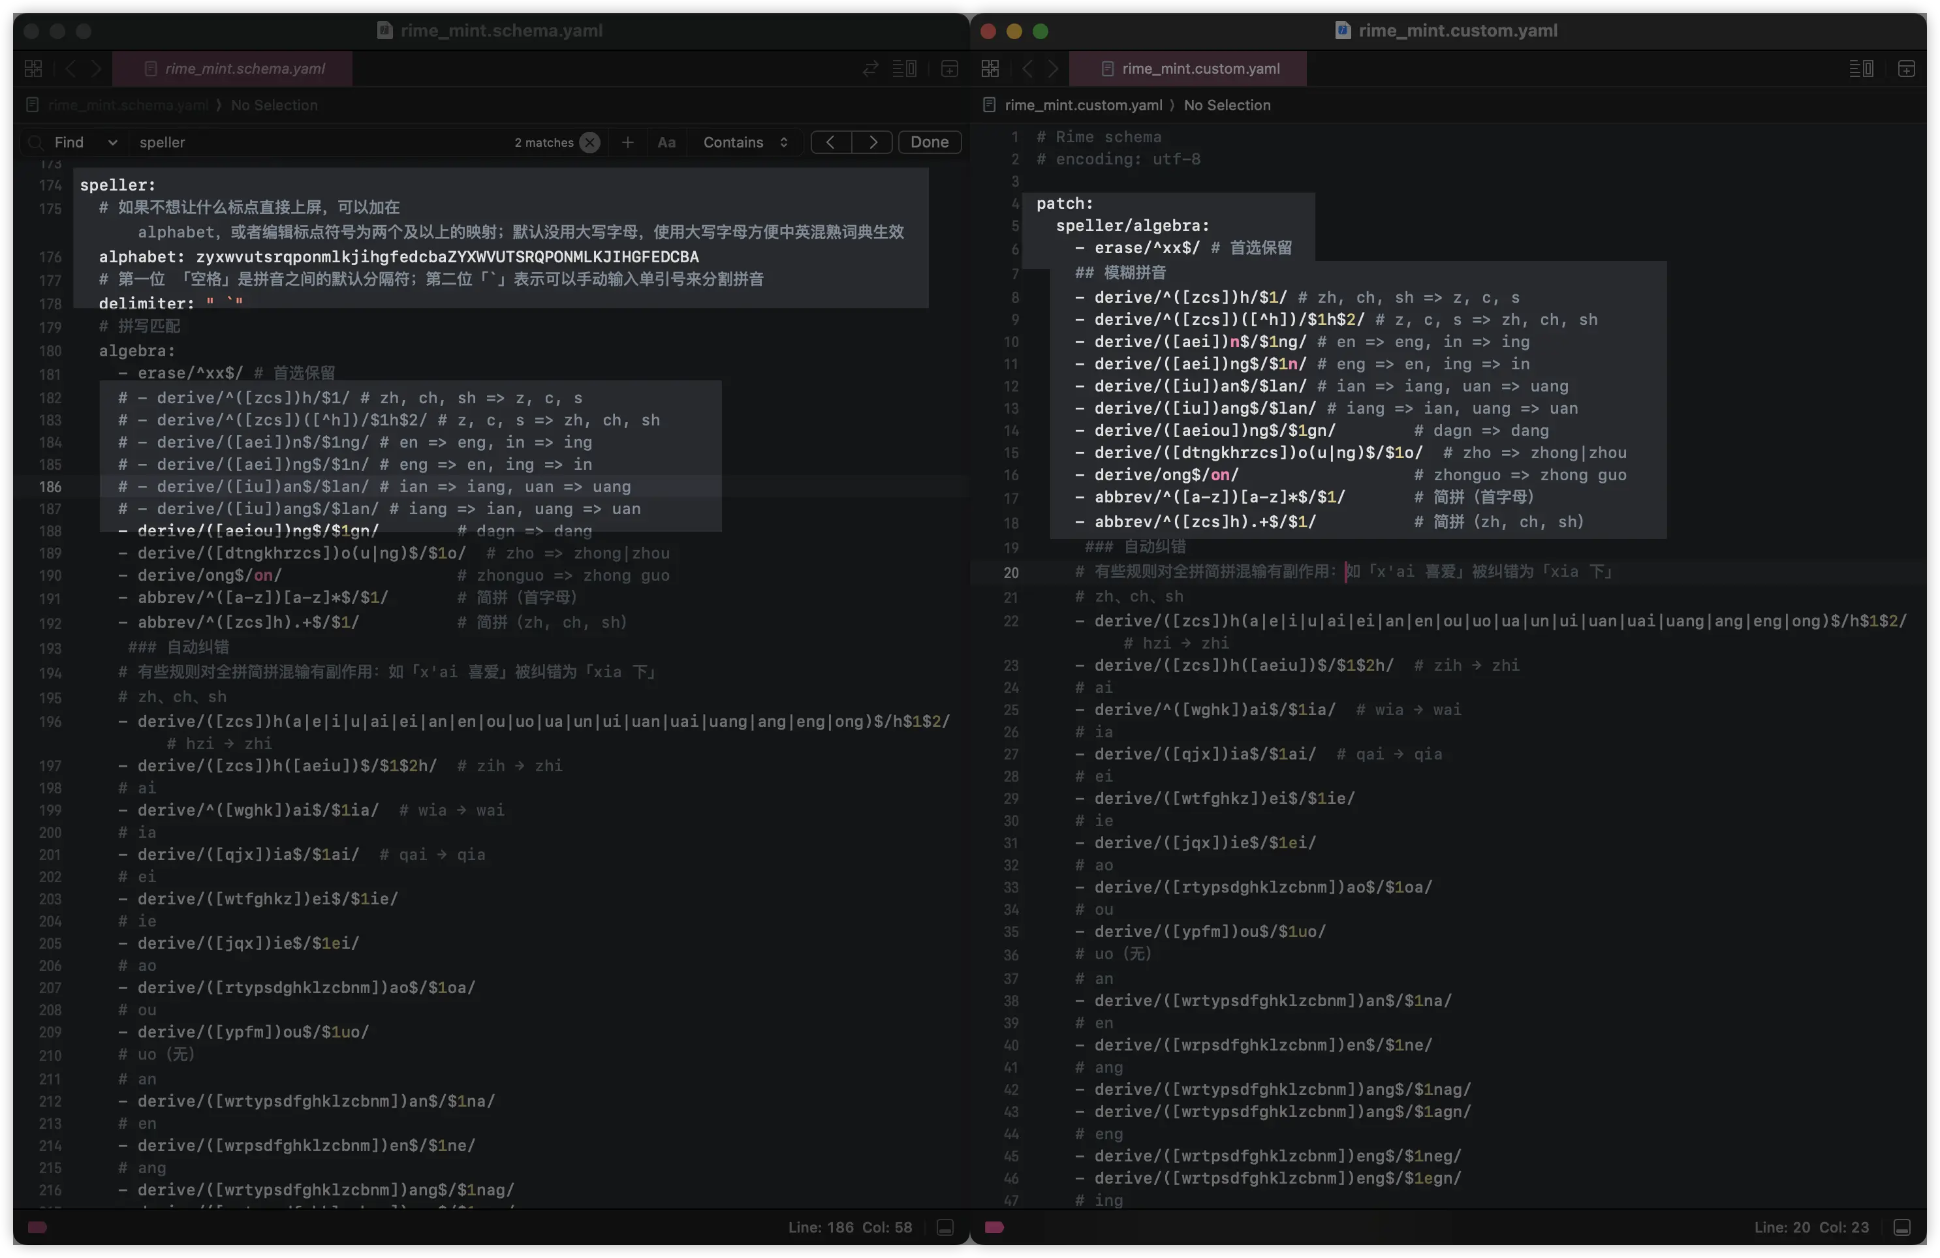1940x1258 pixels.
Task: Close the custom.yaml window
Action: pyautogui.click(x=988, y=31)
